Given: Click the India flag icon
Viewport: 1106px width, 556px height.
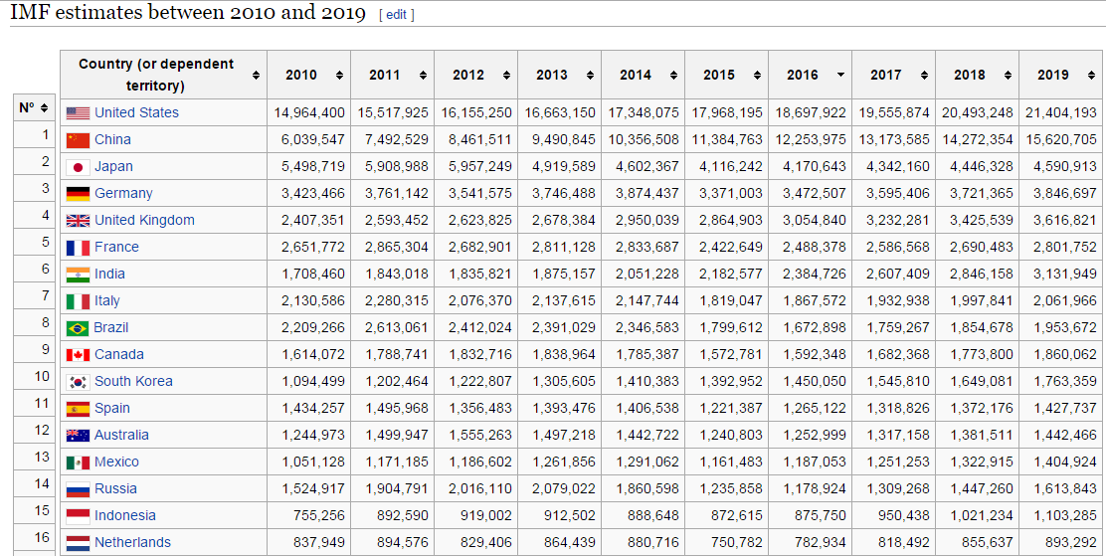Looking at the screenshot, I should point(78,274).
